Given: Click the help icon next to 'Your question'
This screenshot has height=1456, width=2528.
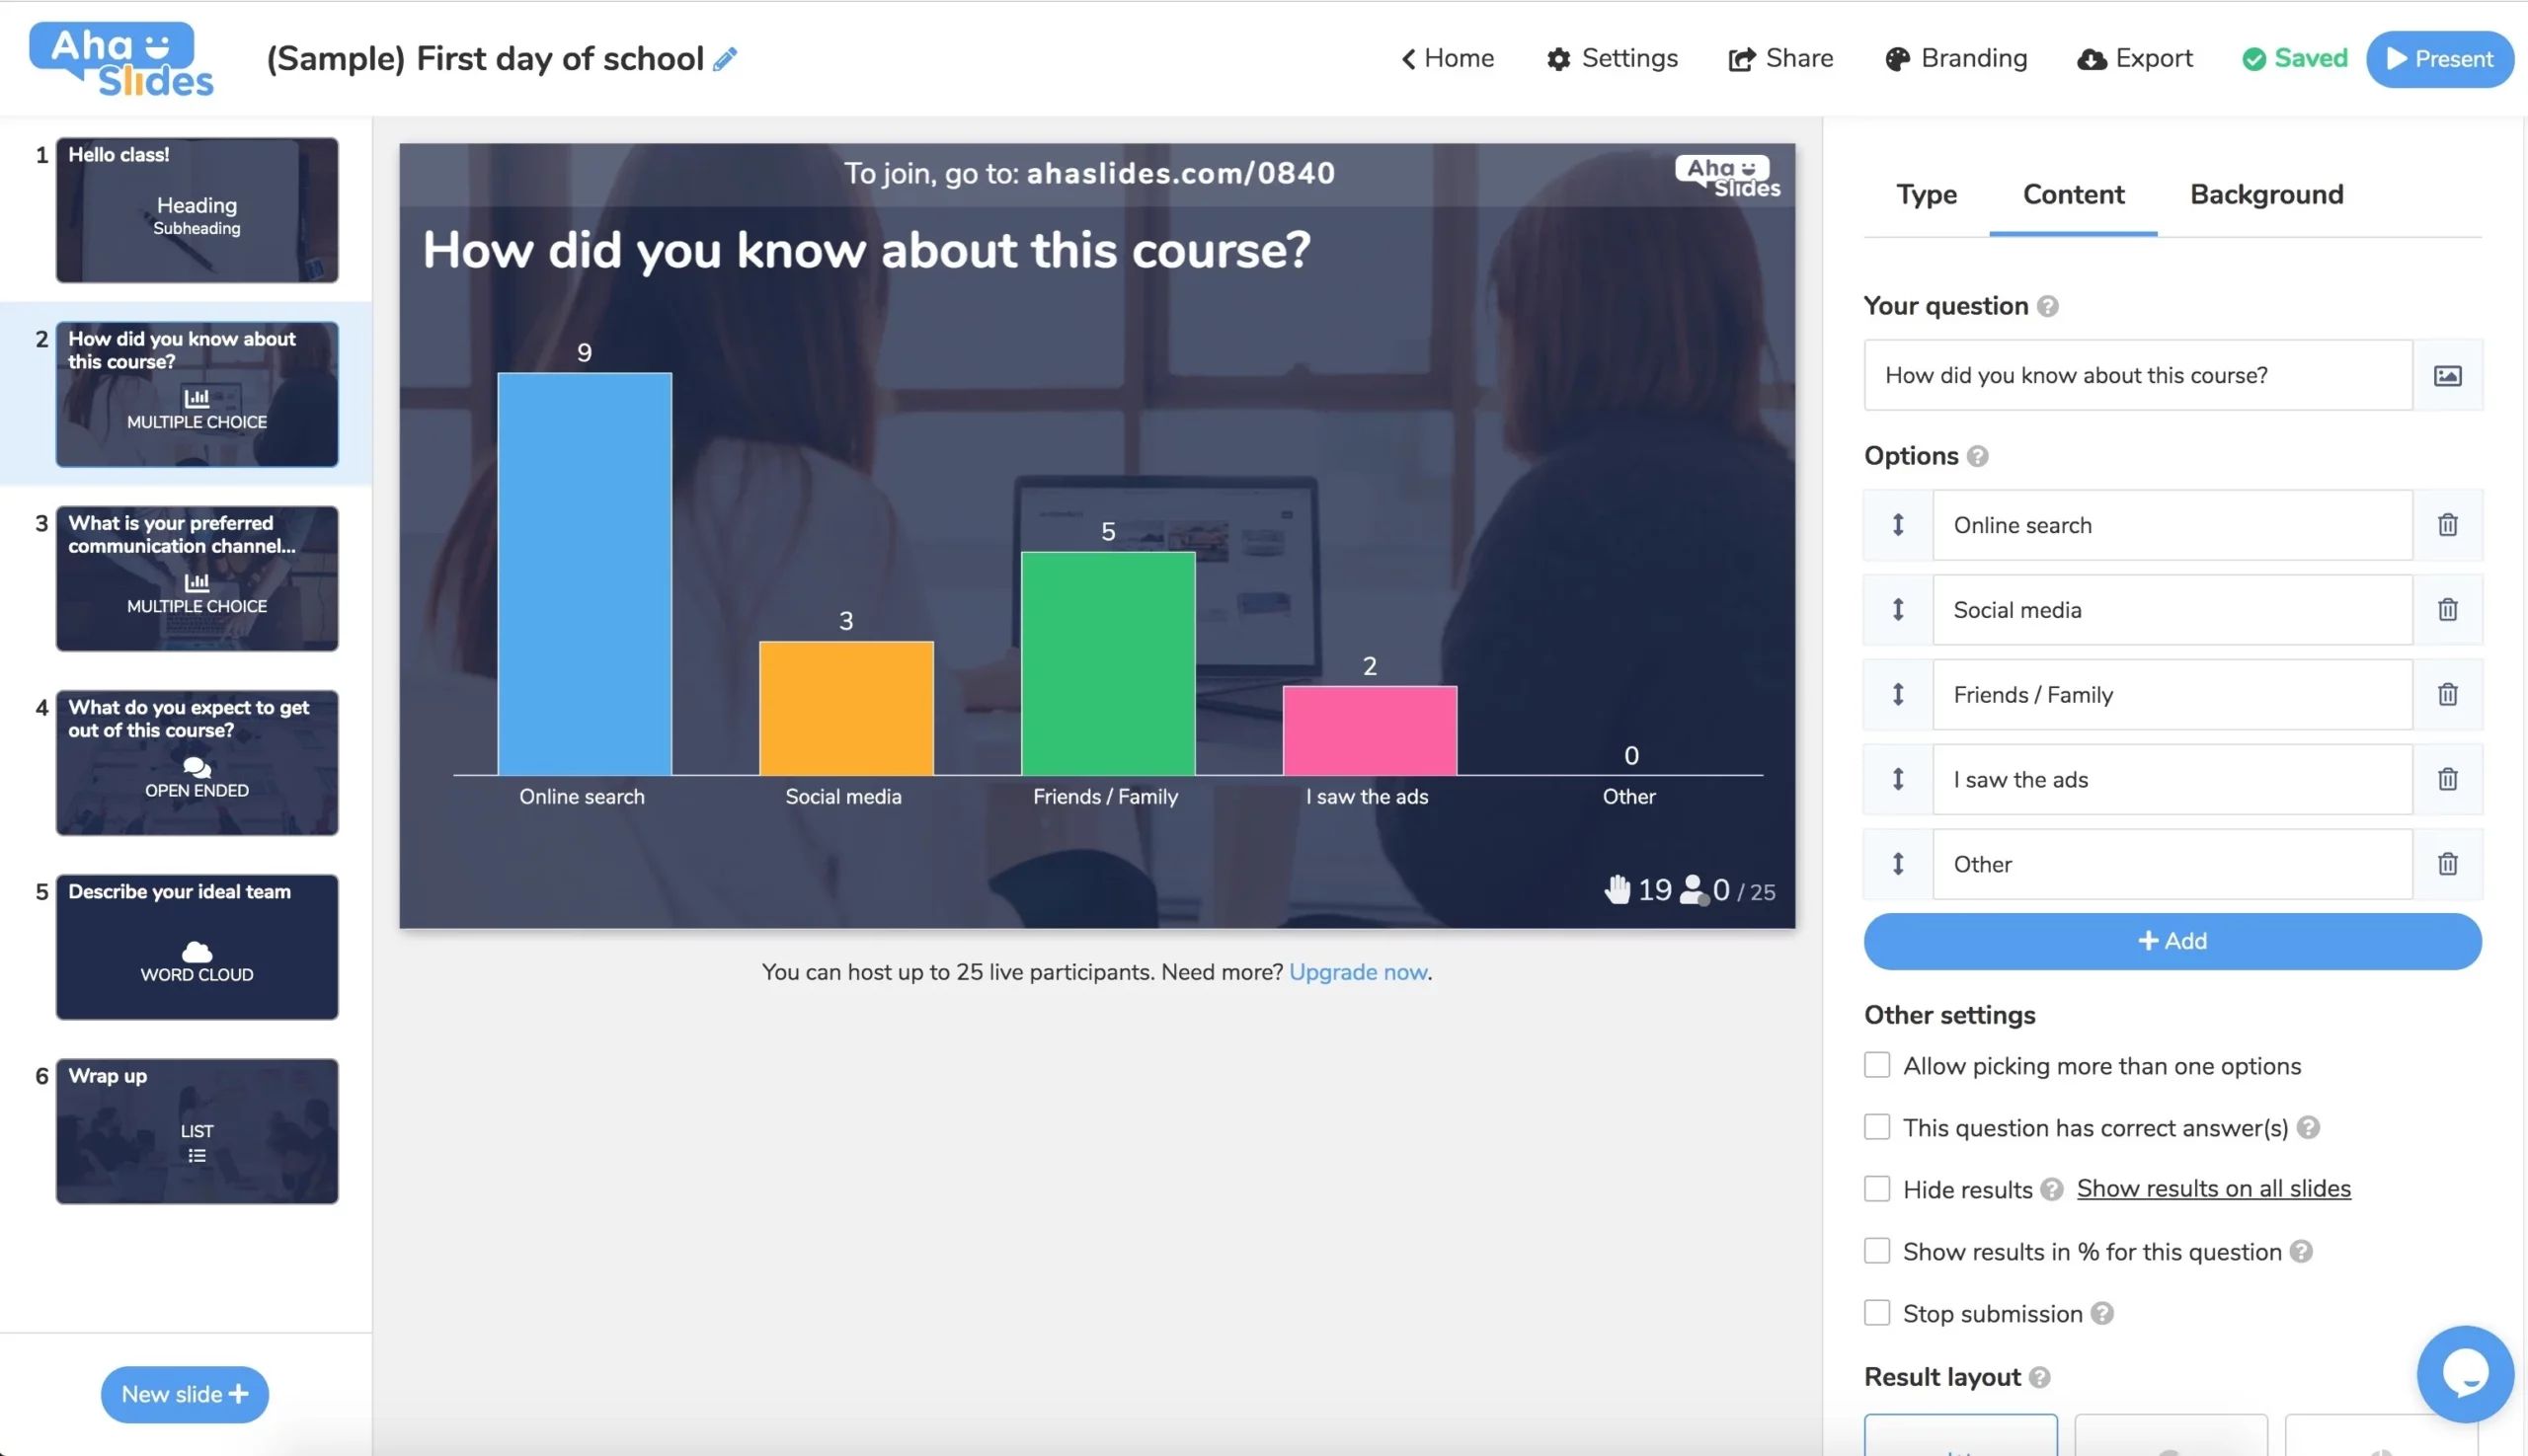Looking at the screenshot, I should [2048, 307].
